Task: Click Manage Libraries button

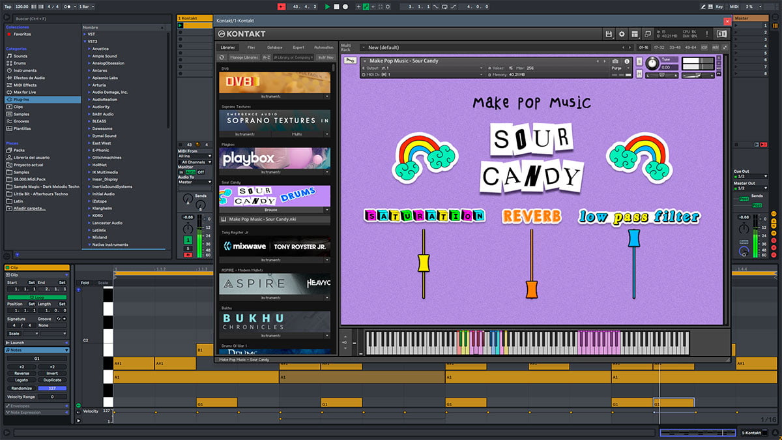Action: (244, 57)
